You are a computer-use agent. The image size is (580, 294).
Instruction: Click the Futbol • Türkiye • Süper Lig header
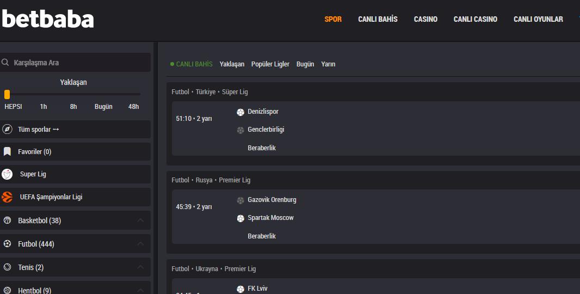point(209,92)
